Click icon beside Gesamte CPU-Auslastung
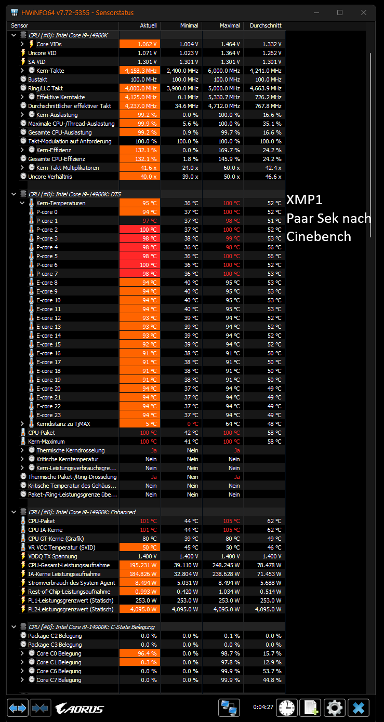Image resolution: width=384 pixels, height=722 pixels. 23,132
